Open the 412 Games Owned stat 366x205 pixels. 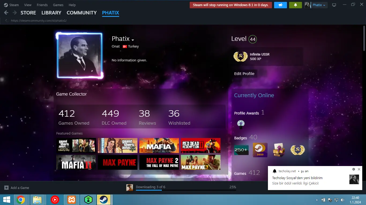point(74,117)
